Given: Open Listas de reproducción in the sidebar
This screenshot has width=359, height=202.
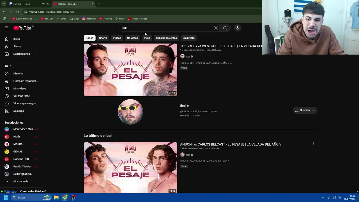Looking at the screenshot, I should tap(22, 81).
